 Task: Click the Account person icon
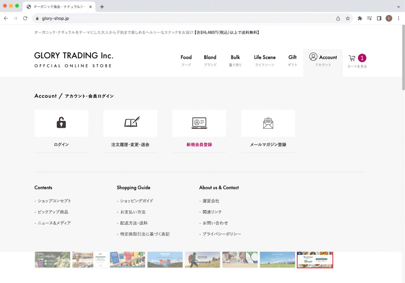pos(313,57)
